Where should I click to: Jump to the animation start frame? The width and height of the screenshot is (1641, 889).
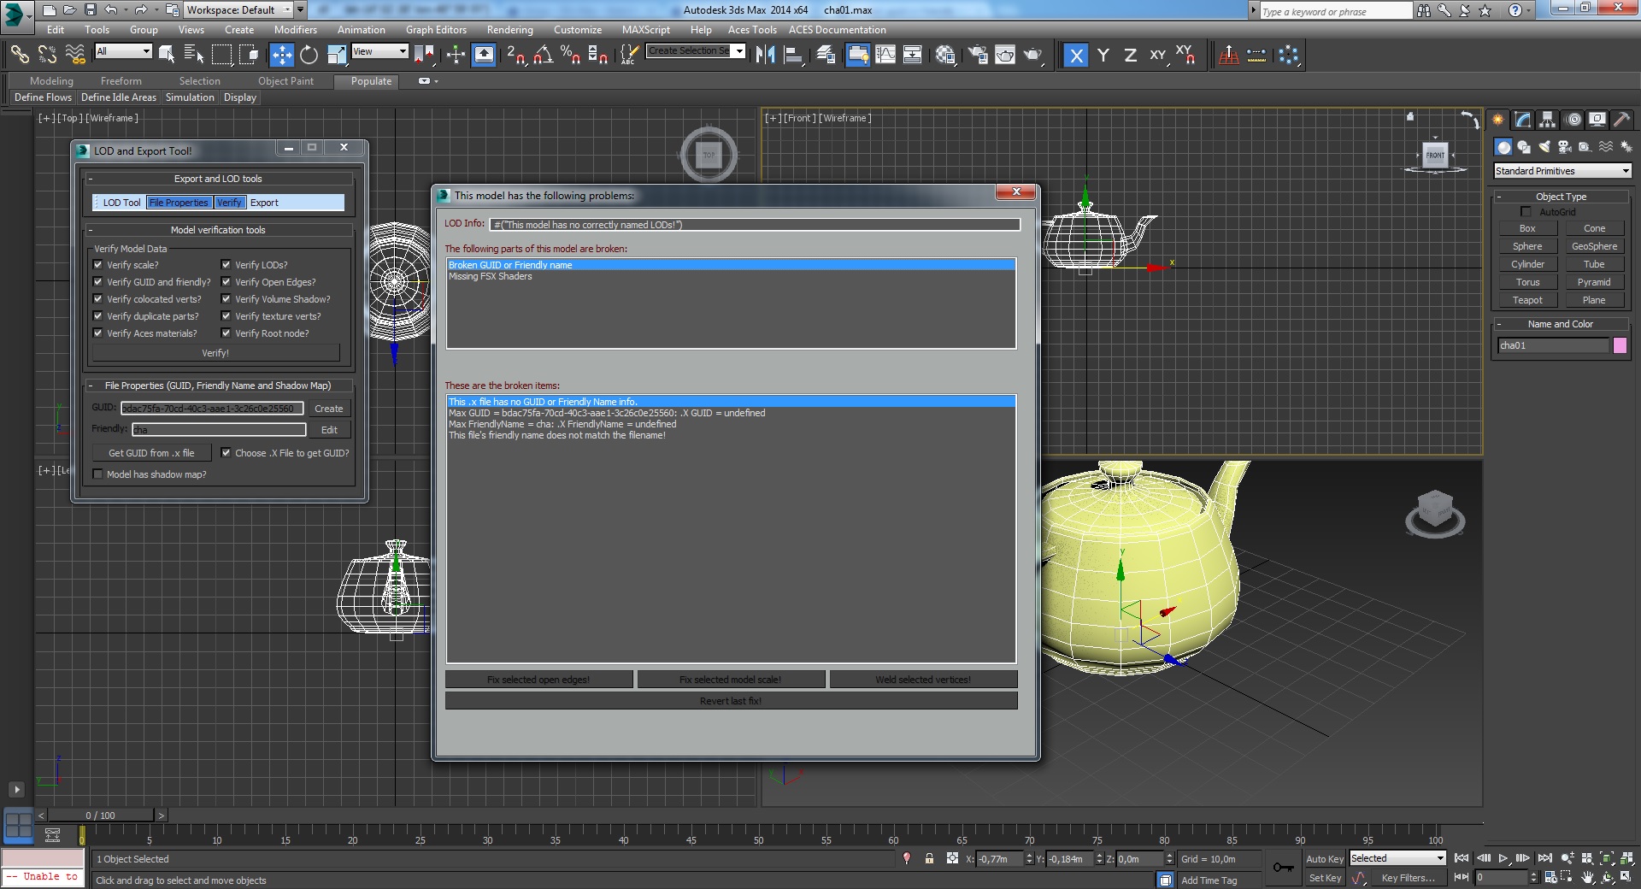[1462, 858]
